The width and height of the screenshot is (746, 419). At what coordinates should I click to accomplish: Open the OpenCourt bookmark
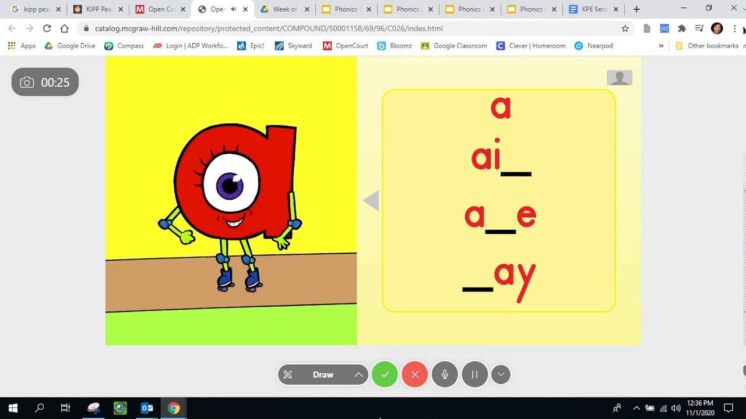pos(346,46)
